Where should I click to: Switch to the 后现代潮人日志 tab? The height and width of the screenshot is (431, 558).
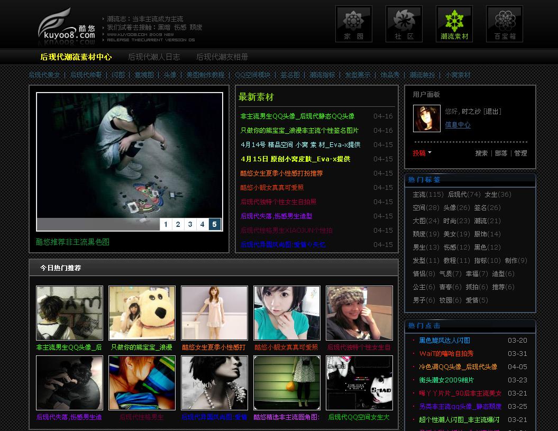tap(154, 57)
